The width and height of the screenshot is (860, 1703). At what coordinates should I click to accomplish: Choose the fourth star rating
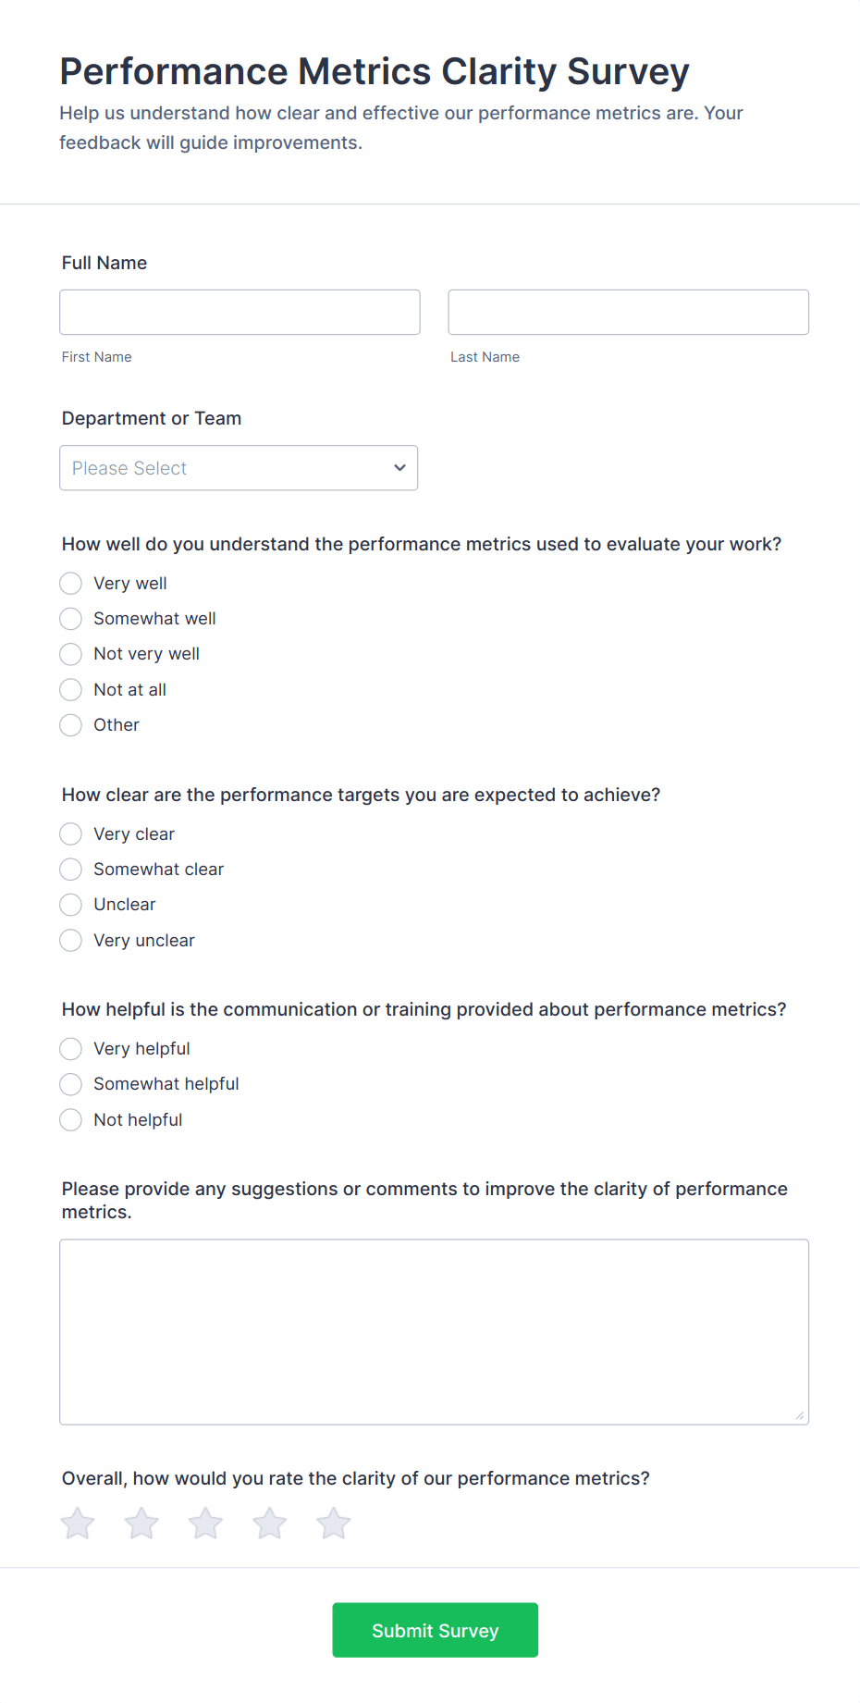pos(270,1524)
